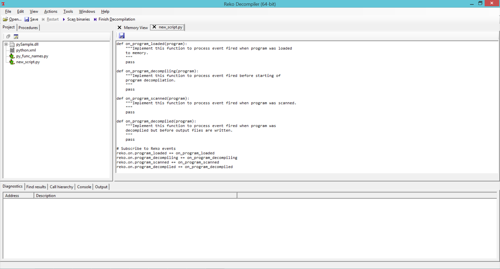The image size is (500, 269).
Task: Switch to the Memory View tab
Action: click(136, 28)
